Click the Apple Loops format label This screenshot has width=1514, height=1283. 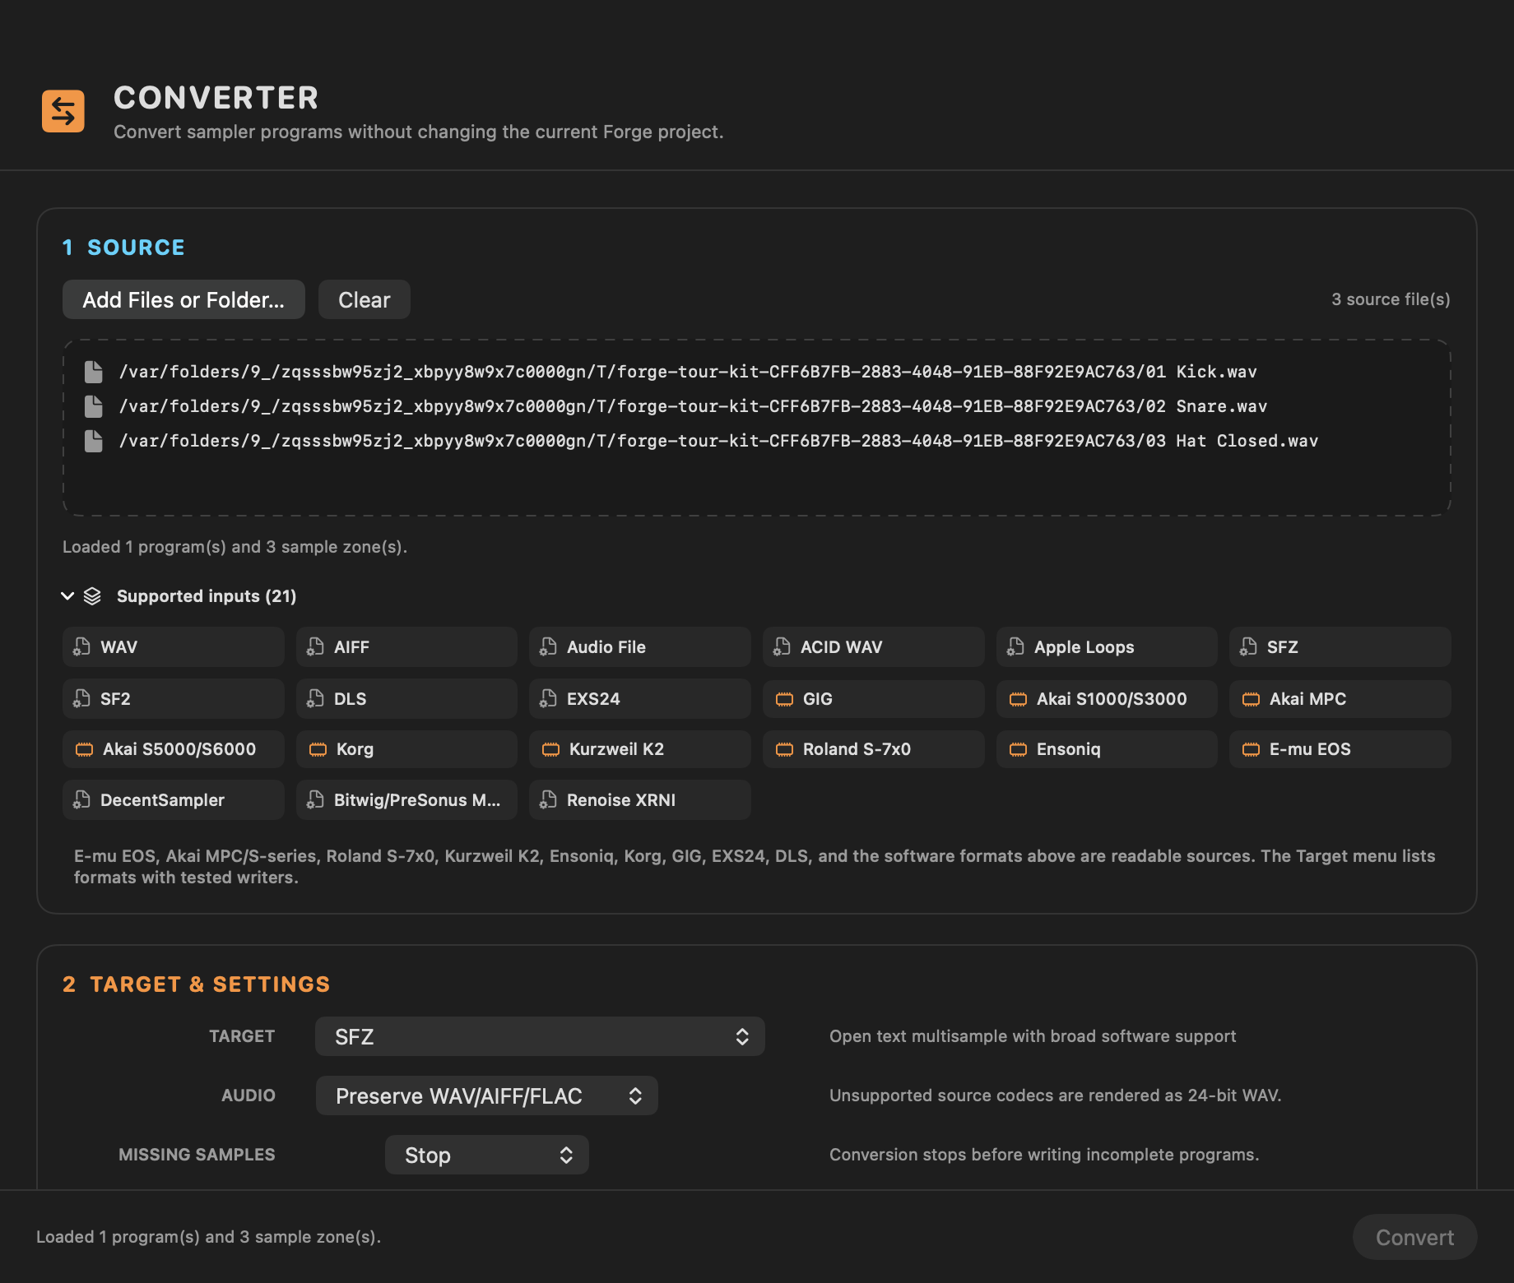pyautogui.click(x=1084, y=647)
